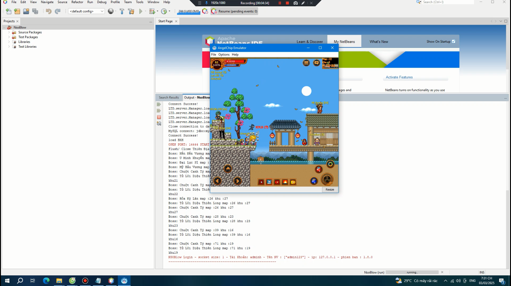Click the New Project toolbar icon

(17, 11)
